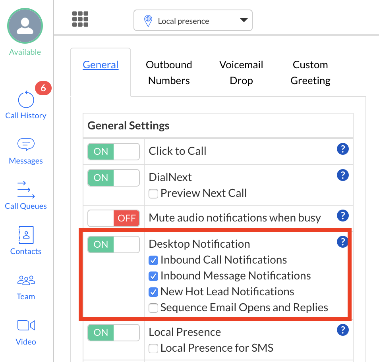Switch to the Outbound Numbers tab
Image resolution: width=379 pixels, height=362 pixels.
(x=169, y=73)
